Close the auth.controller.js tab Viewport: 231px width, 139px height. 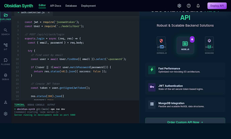(49, 13)
